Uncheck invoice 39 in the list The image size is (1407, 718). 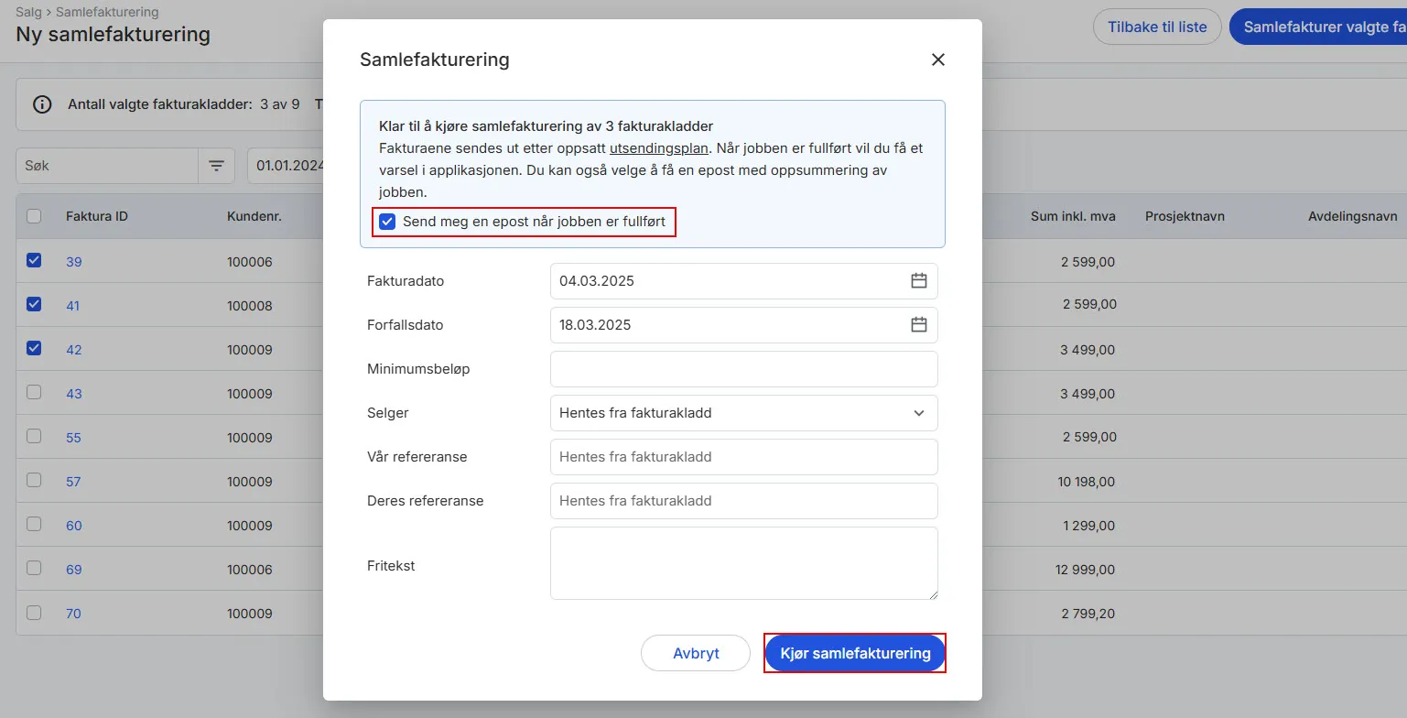34,261
